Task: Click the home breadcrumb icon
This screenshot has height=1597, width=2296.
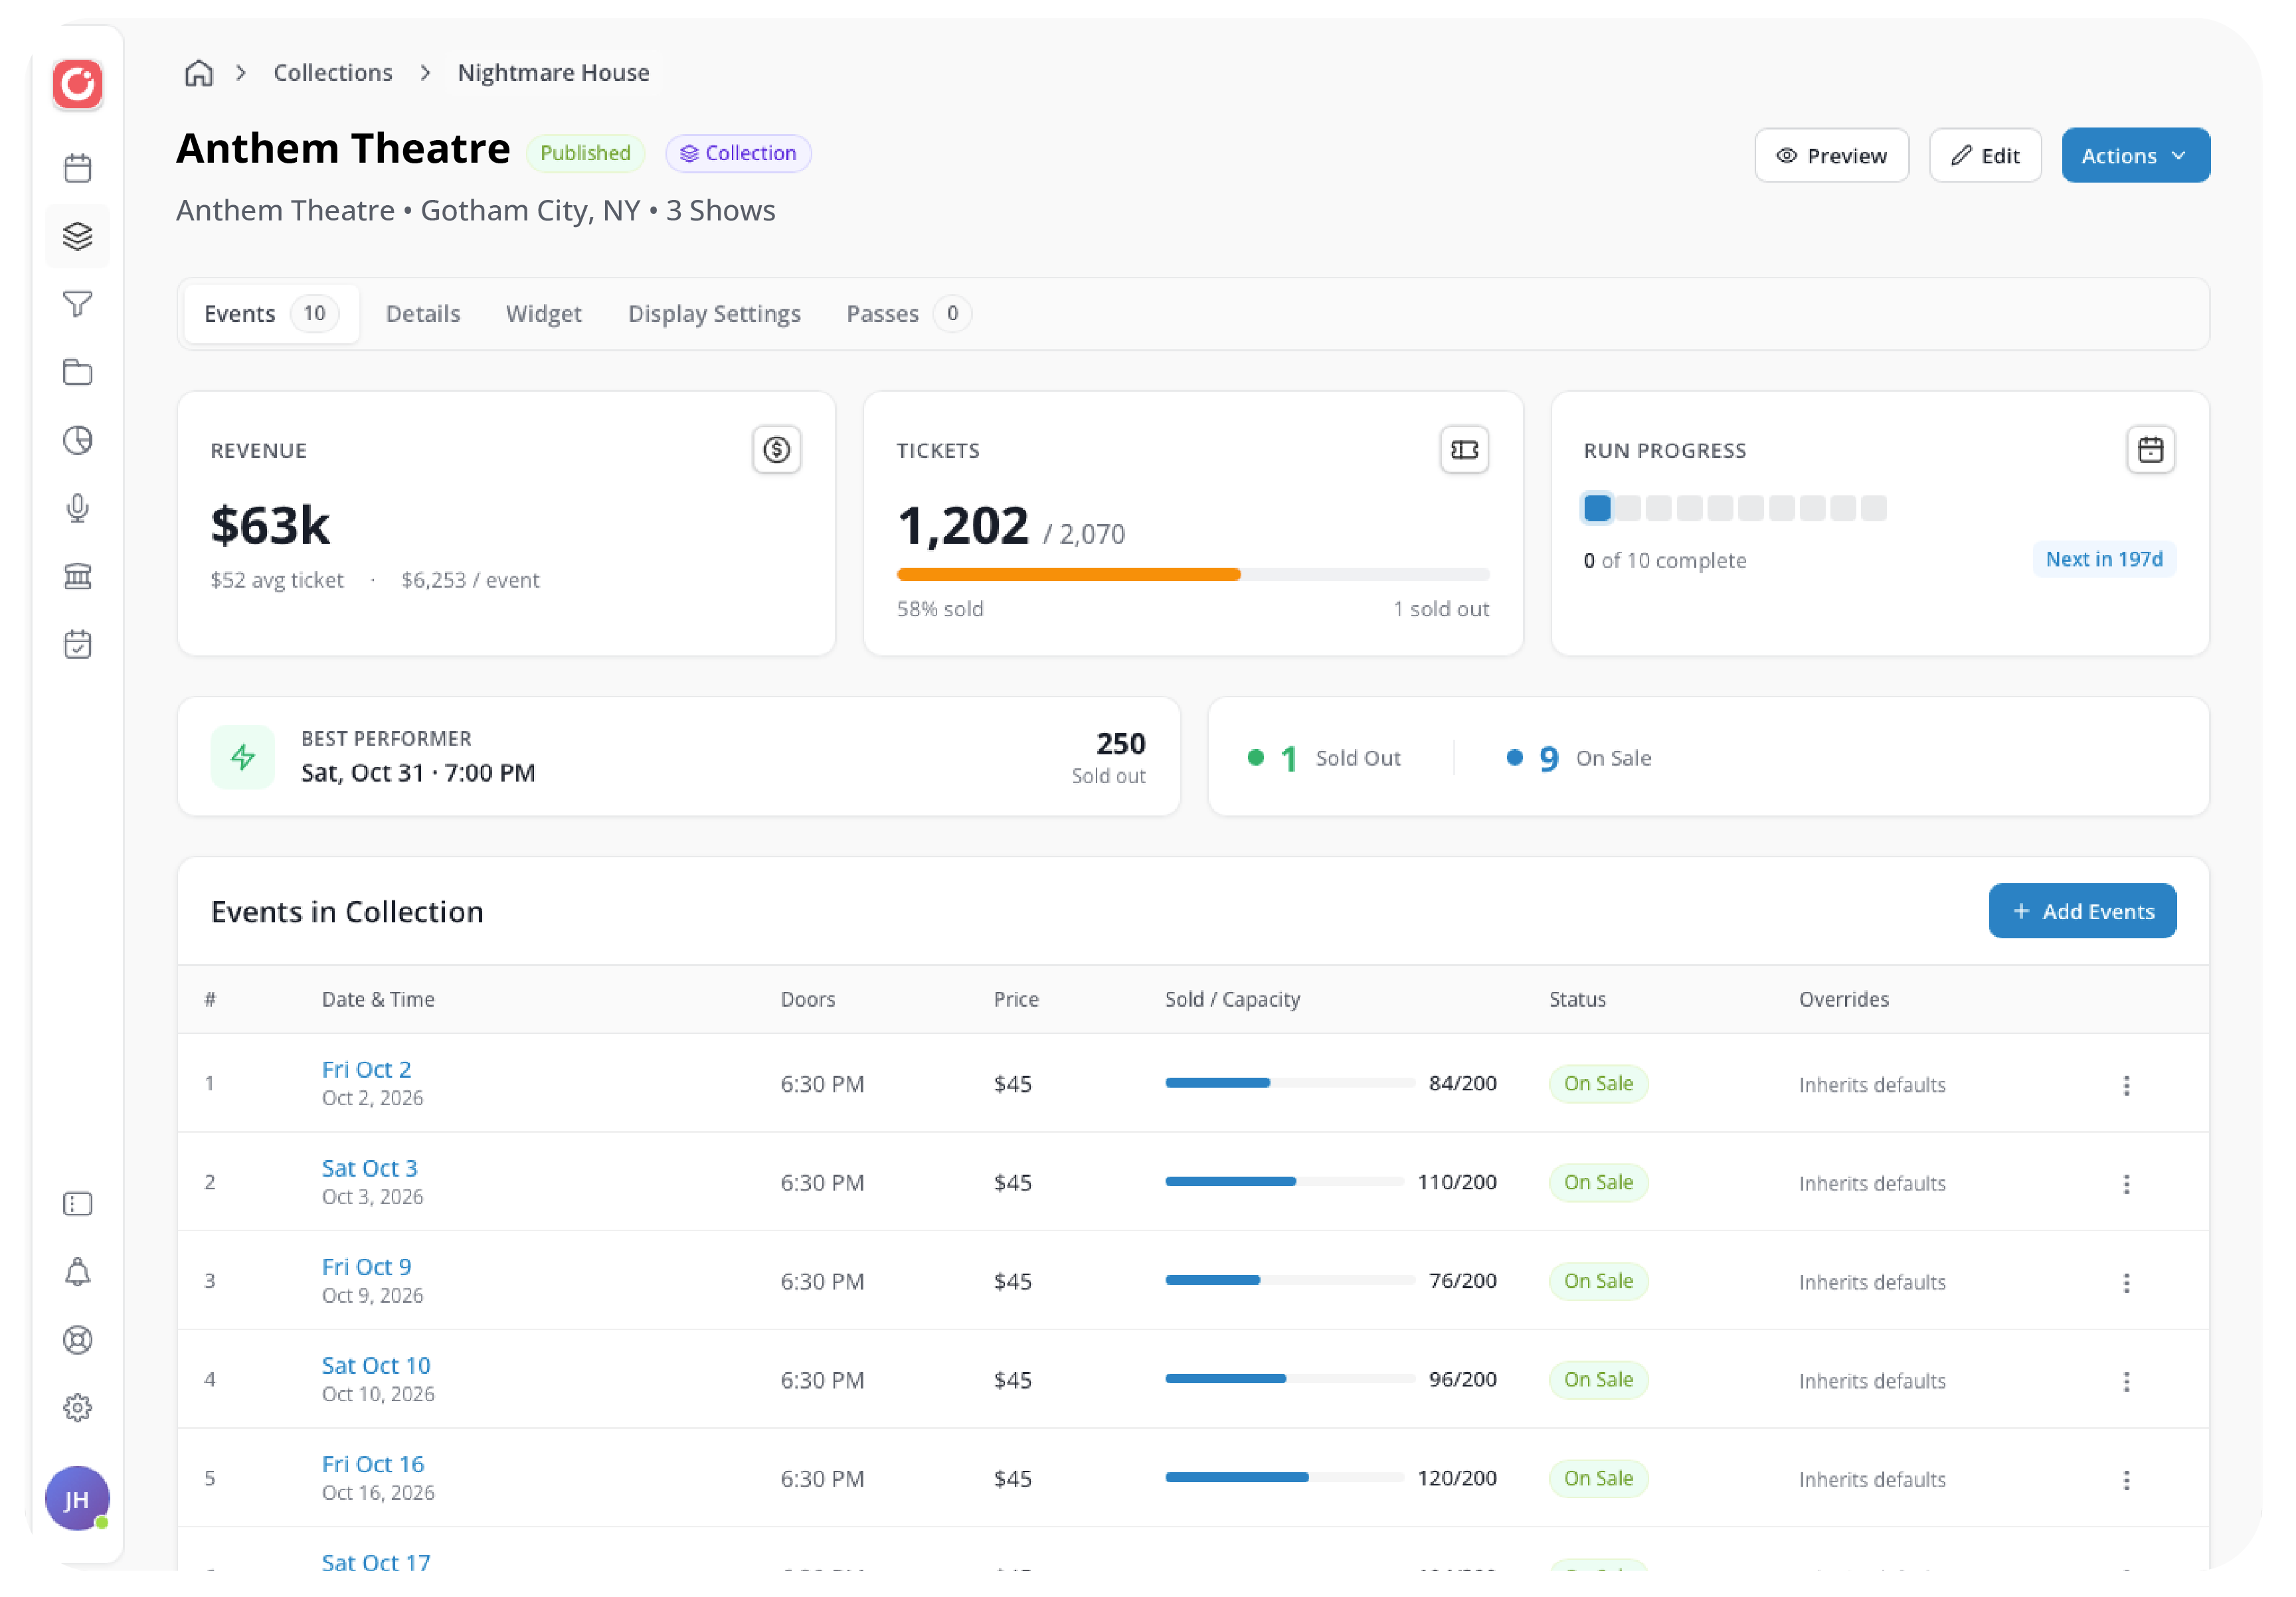Action: (199, 73)
